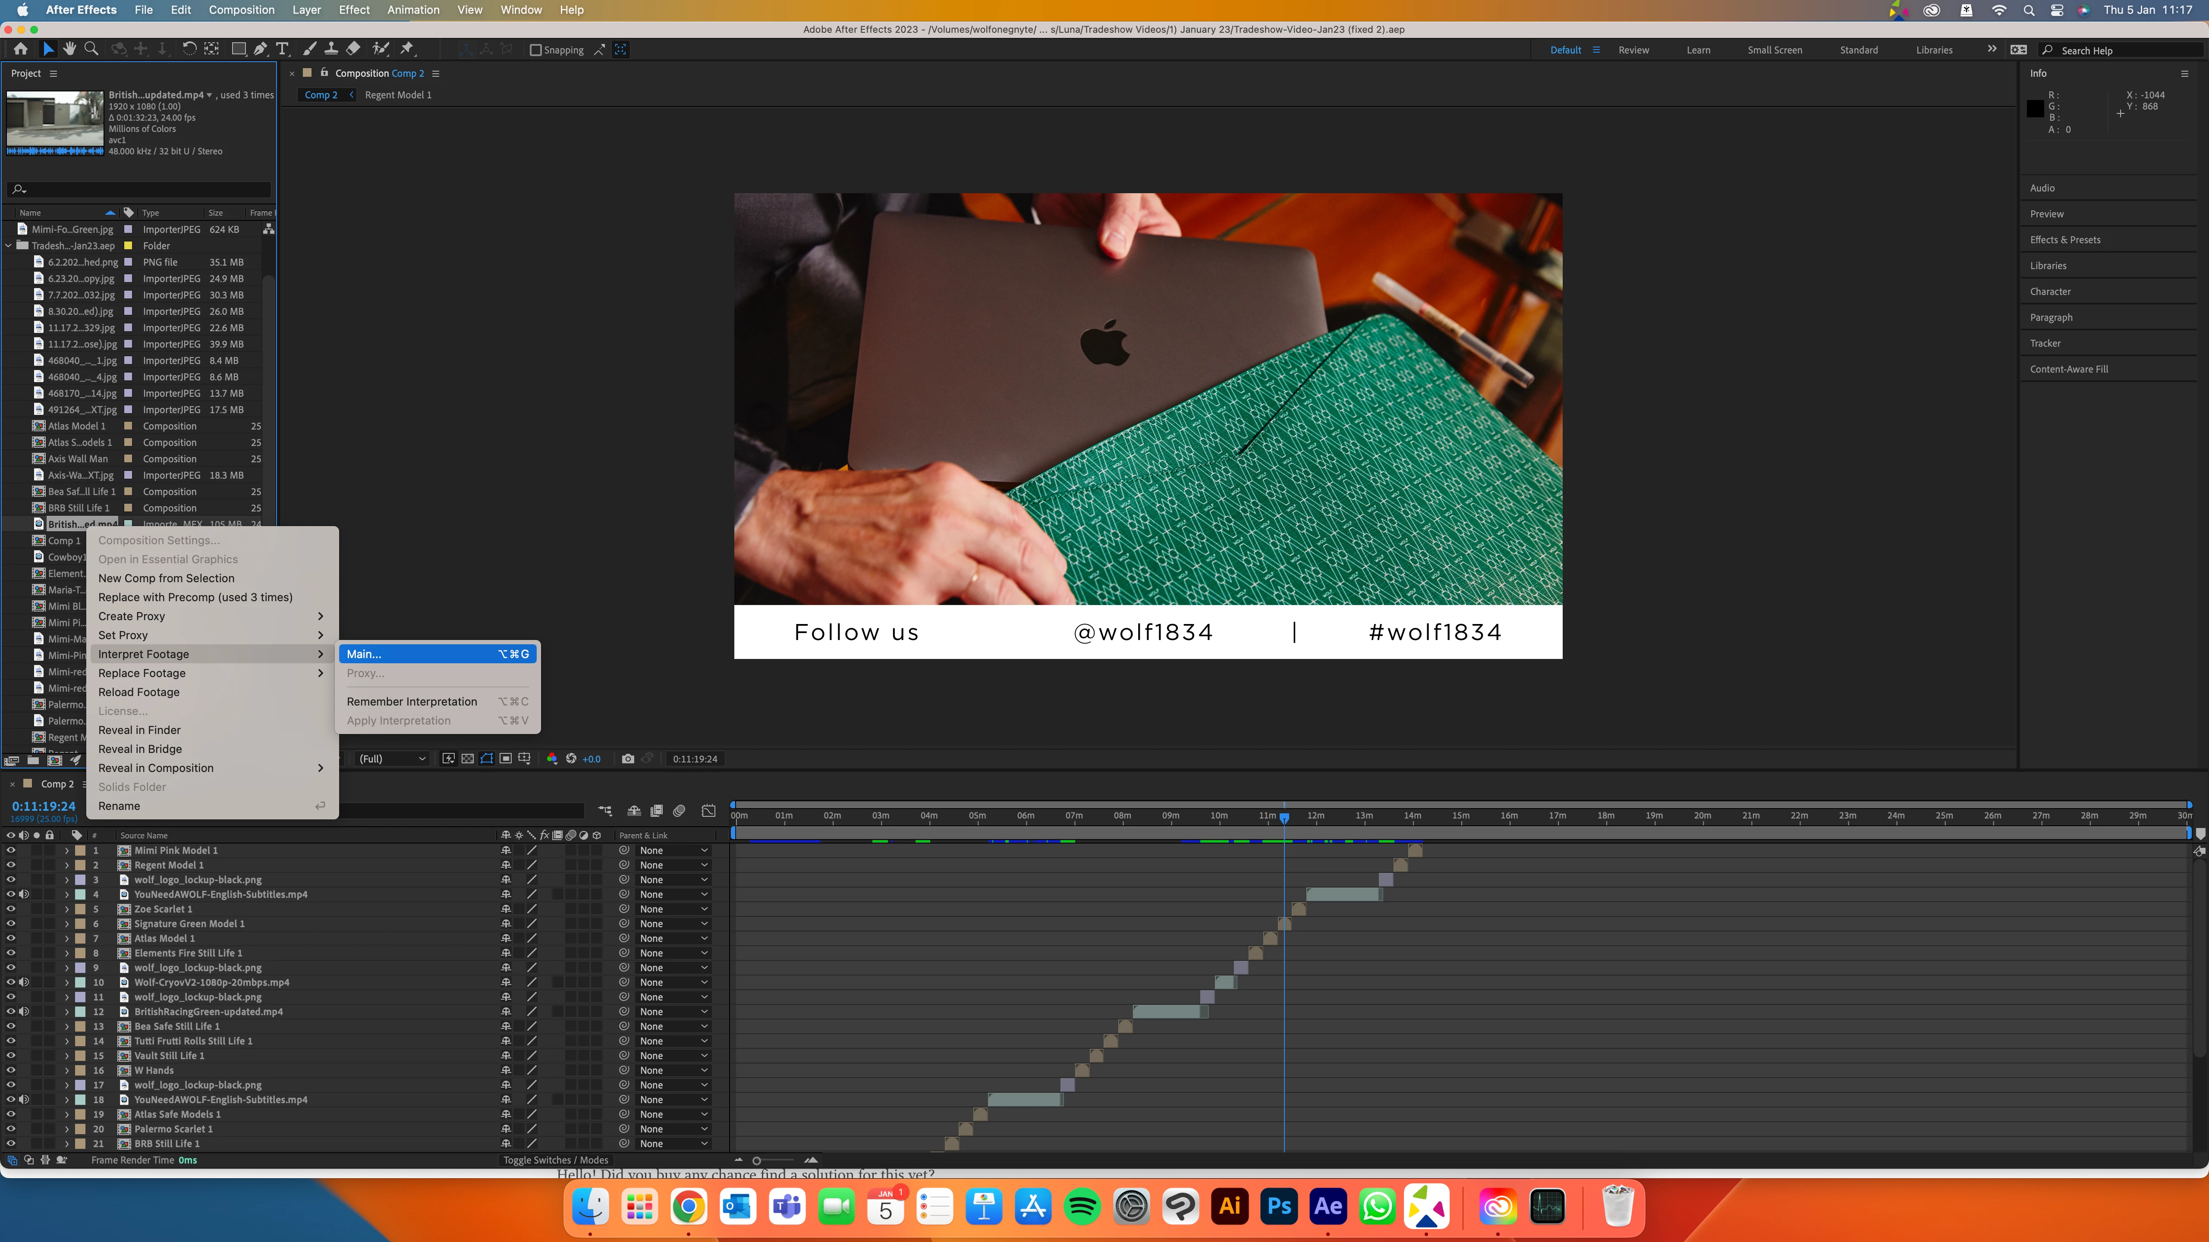This screenshot has width=2209, height=1242.
Task: Select the Type tool
Action: pos(282,50)
